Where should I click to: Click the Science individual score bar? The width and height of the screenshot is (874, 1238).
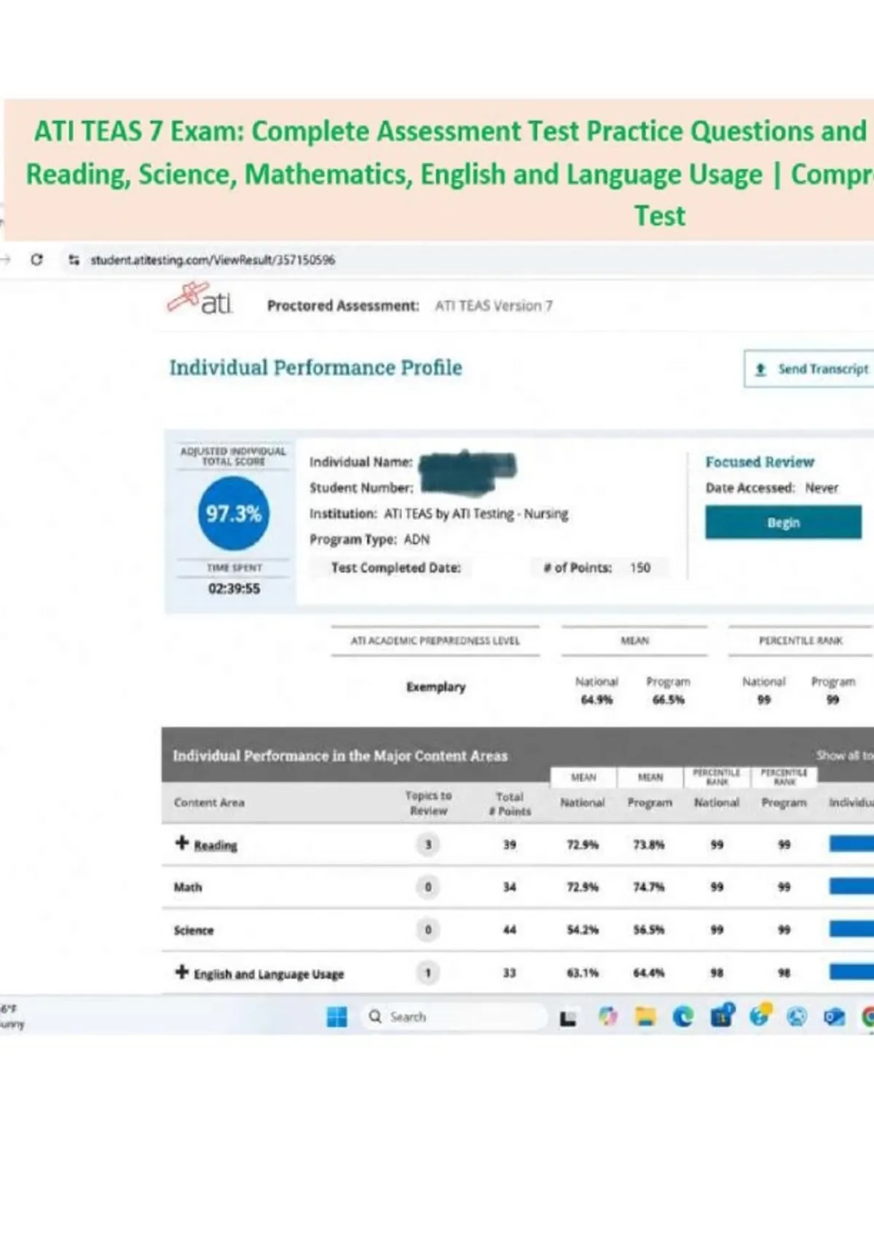click(x=851, y=929)
